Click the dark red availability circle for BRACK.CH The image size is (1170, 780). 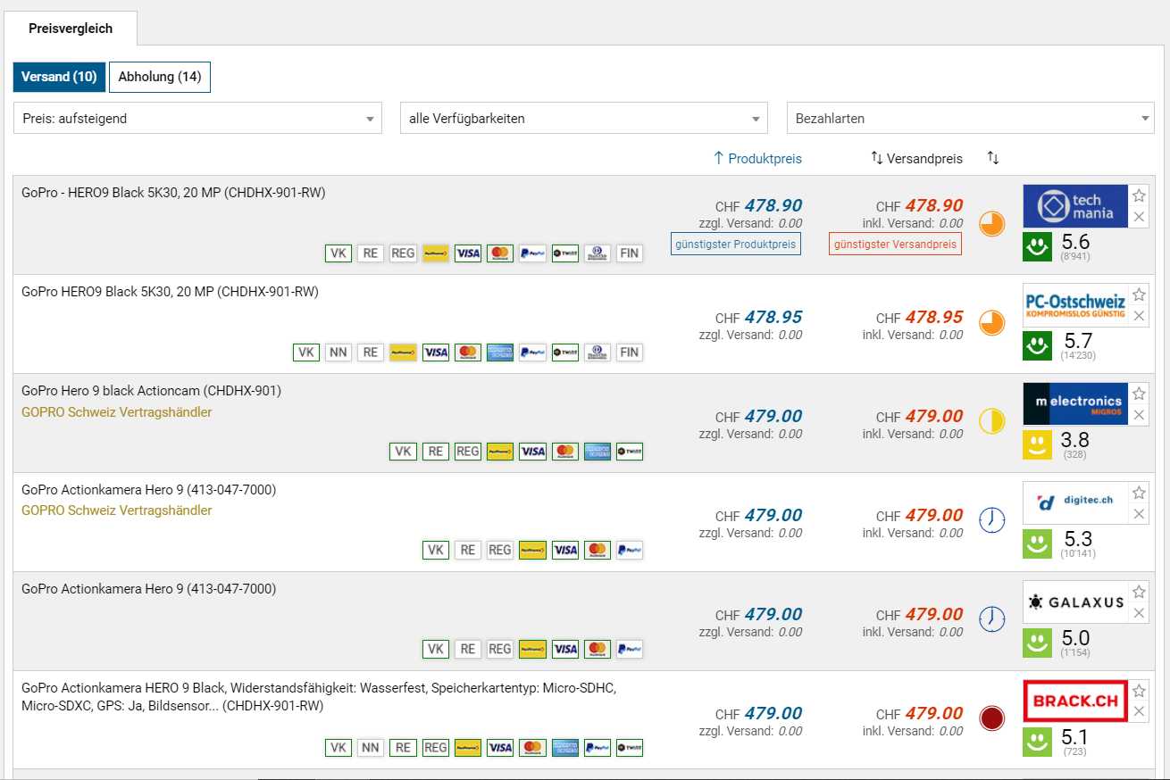(992, 718)
